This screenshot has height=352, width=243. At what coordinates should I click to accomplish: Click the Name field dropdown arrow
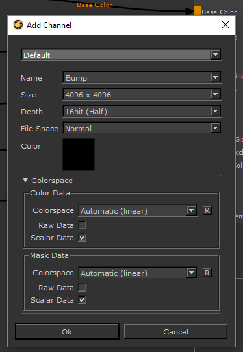coord(215,77)
